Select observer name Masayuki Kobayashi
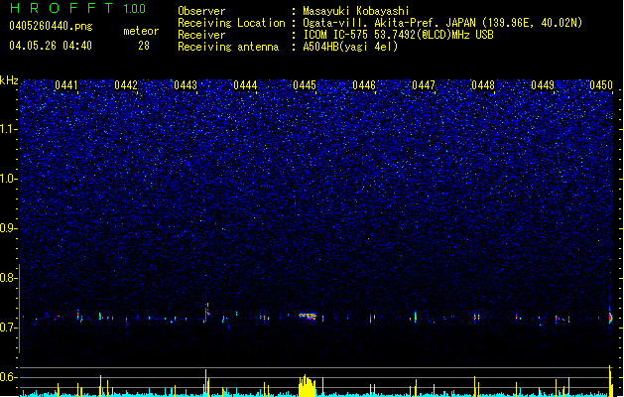The width and height of the screenshot is (624, 397). pos(356,11)
